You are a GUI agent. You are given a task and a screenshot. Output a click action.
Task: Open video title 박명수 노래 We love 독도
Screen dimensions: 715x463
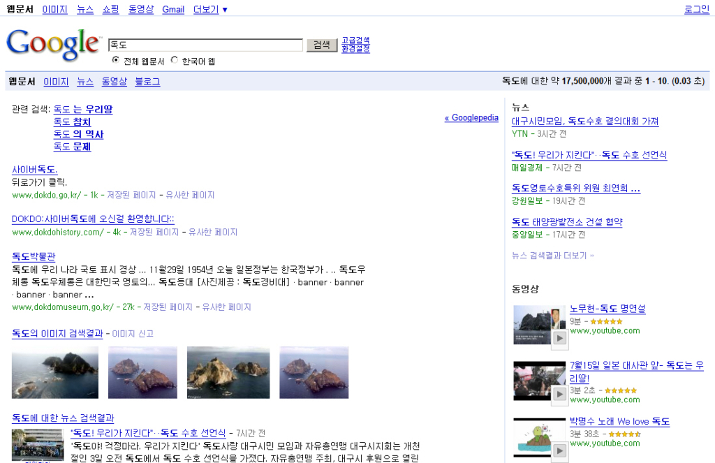[x=620, y=422]
